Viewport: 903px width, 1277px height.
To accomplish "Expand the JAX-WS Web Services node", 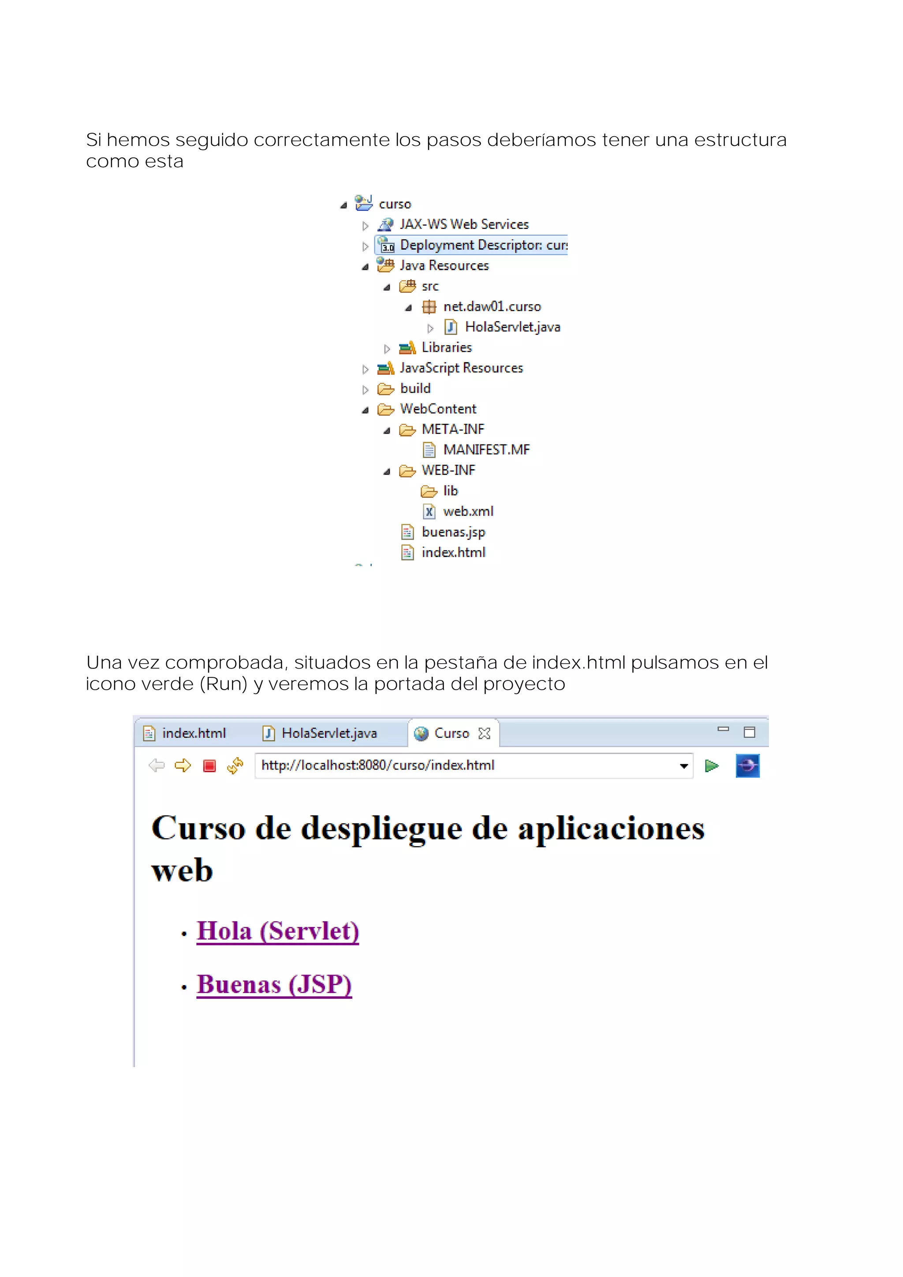I will (366, 226).
